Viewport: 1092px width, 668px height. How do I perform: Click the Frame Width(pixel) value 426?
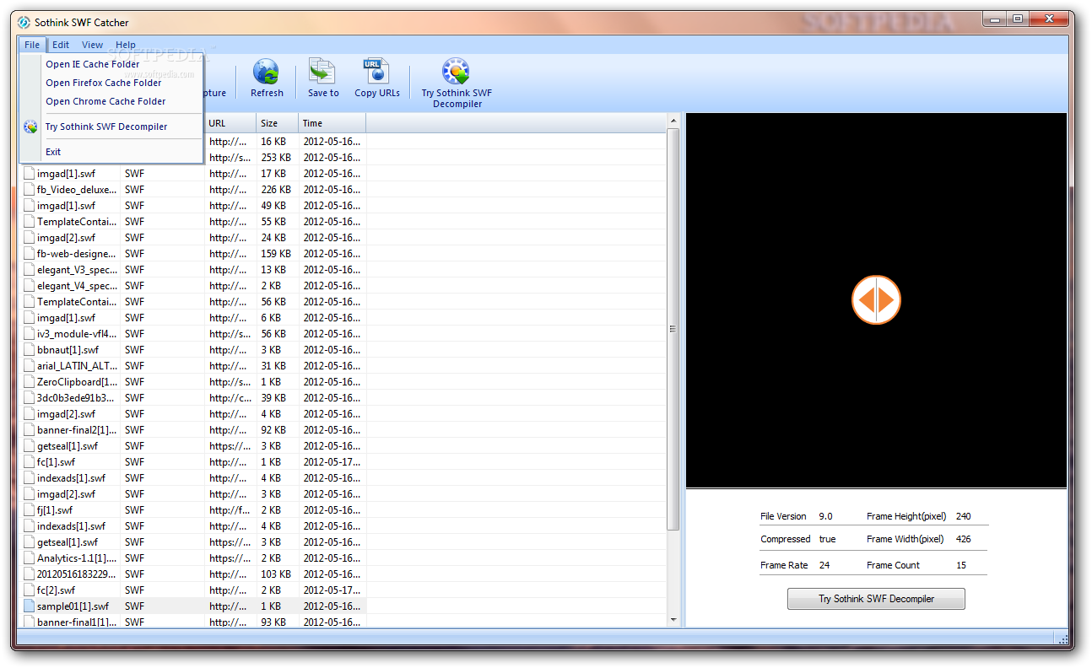coord(964,539)
